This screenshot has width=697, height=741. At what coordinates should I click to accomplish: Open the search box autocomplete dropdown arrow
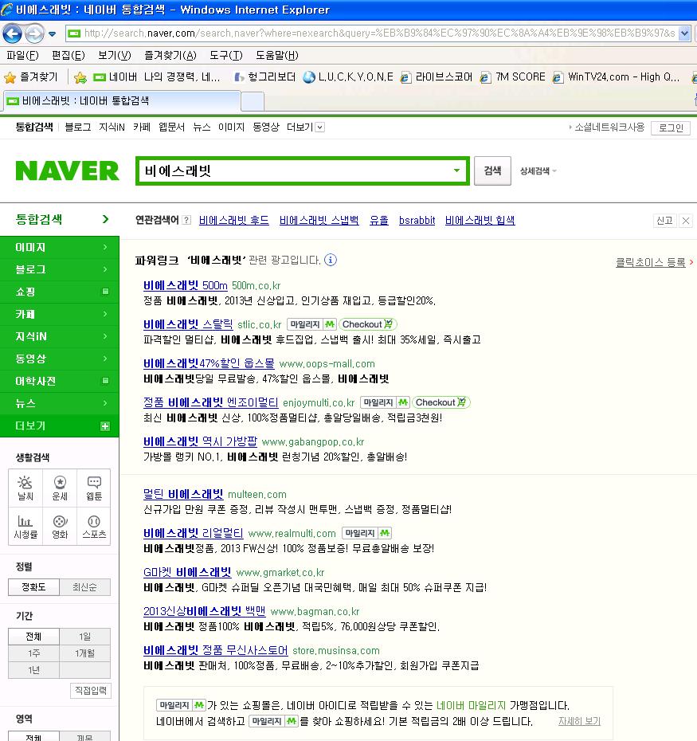coord(456,171)
